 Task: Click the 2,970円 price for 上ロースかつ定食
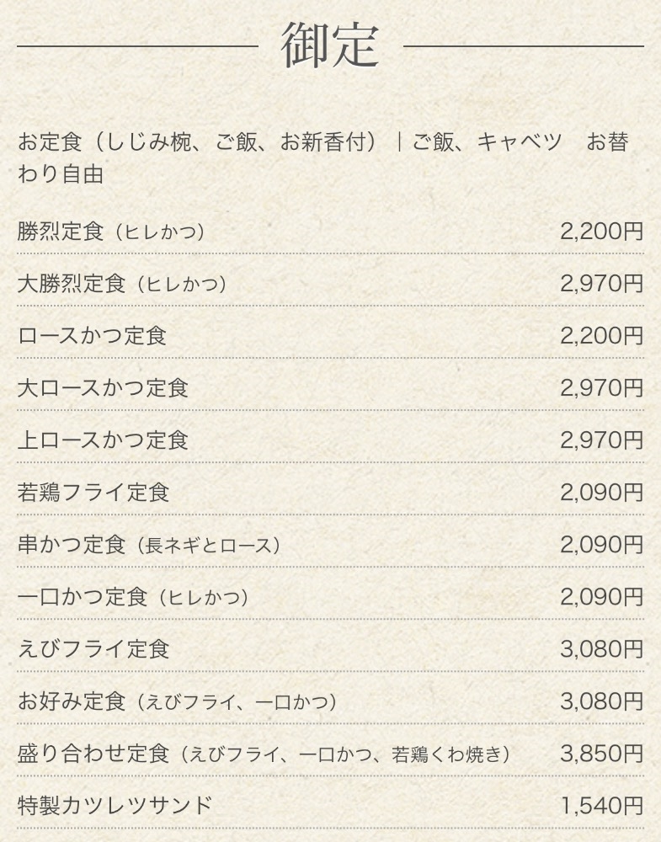click(601, 440)
